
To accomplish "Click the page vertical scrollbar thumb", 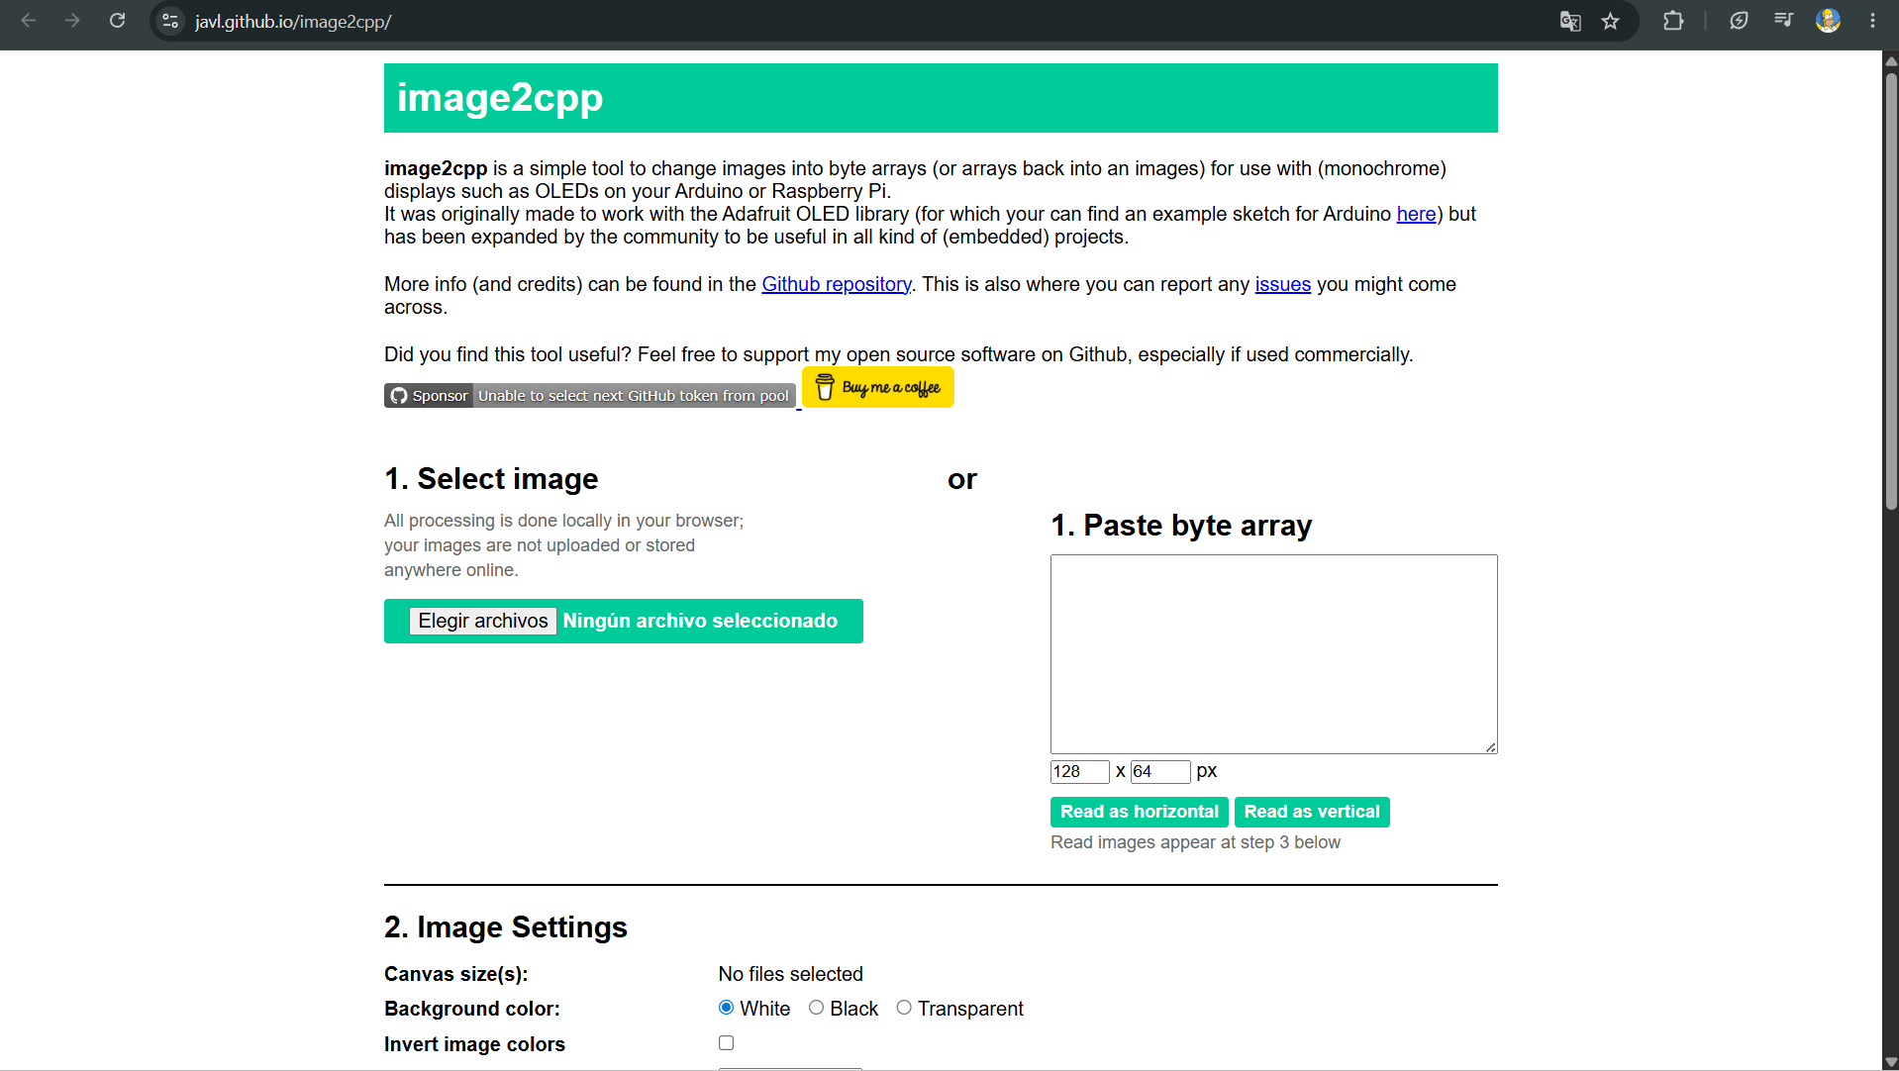I will pyautogui.click(x=1891, y=292).
